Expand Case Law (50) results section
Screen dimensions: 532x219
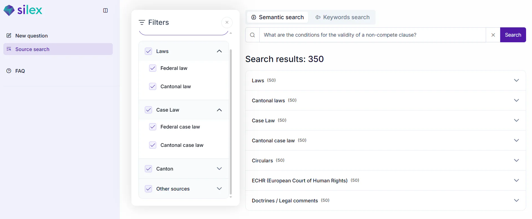(386, 120)
